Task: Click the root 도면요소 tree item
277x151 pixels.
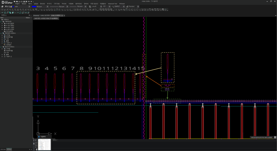Action: tap(6, 19)
